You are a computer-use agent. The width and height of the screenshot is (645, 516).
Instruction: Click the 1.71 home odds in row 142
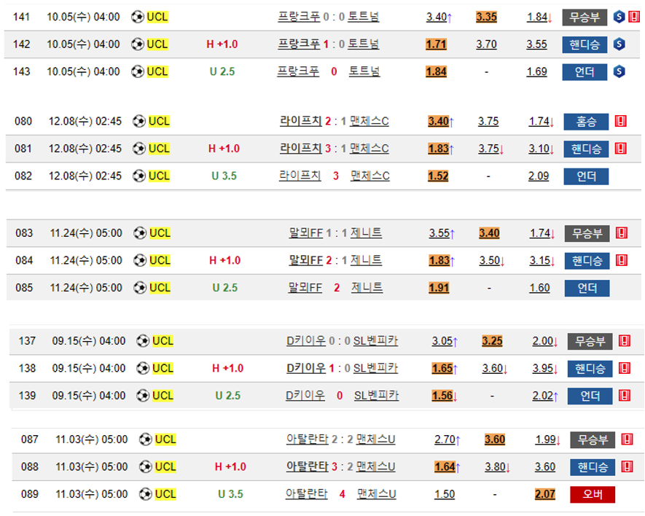(436, 44)
